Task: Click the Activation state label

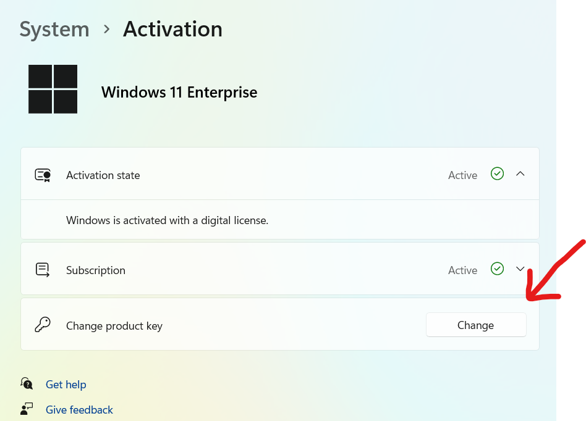Action: click(x=103, y=175)
